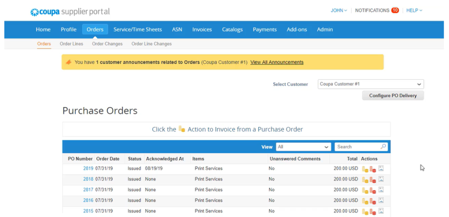Create invoice (gold coins) for PO 2816
This screenshot has height=217, width=449.
tap(365, 201)
